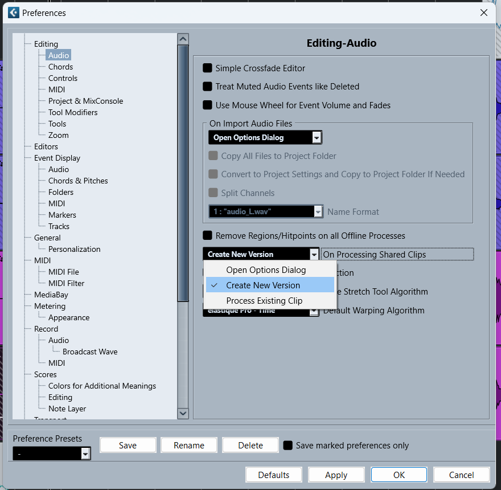Toggle the Split Channels checkbox
Viewport: 501px width, 490px height.
click(213, 193)
